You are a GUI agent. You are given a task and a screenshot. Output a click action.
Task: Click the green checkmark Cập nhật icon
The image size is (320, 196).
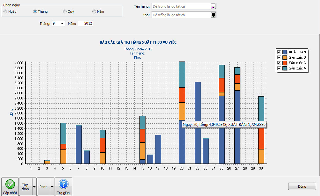click(x=10, y=184)
